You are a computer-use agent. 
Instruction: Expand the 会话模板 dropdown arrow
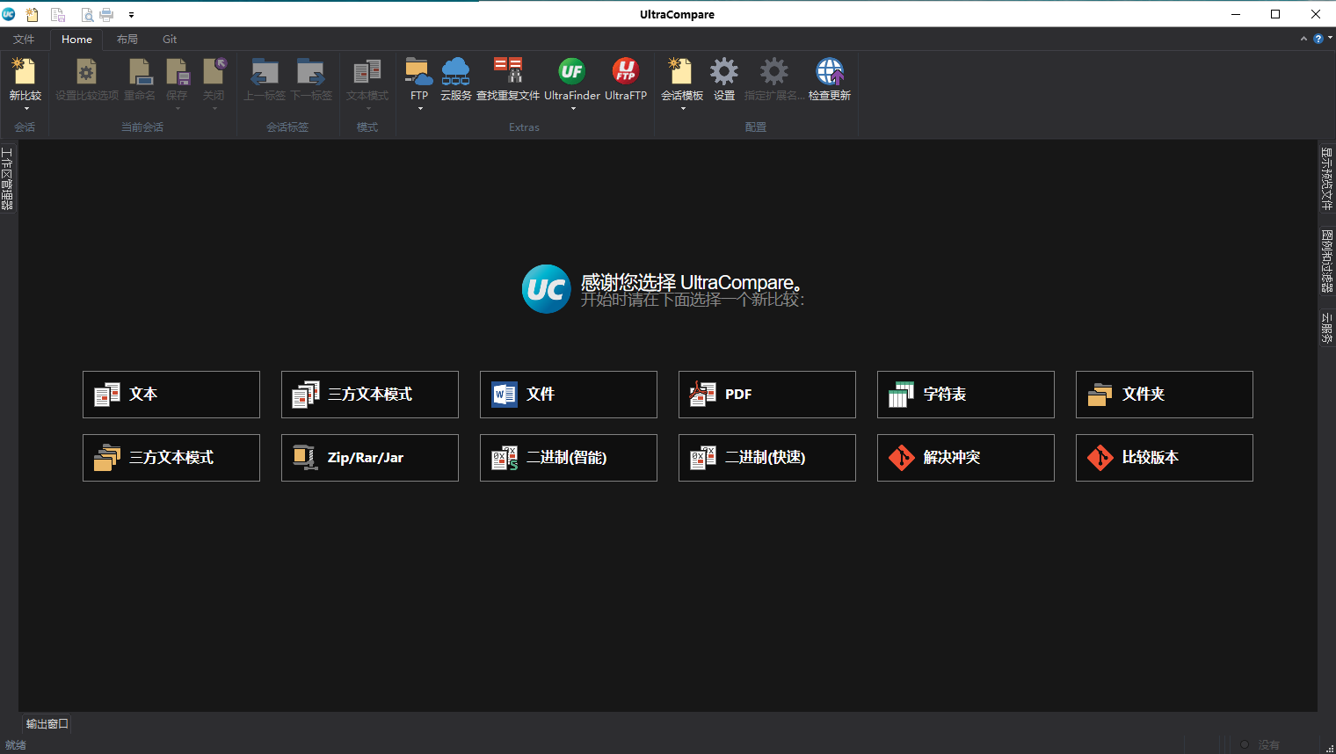(x=683, y=109)
